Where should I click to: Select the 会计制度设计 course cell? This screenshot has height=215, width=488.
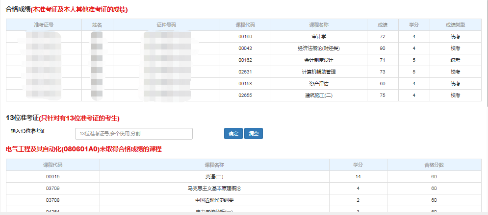318,60
